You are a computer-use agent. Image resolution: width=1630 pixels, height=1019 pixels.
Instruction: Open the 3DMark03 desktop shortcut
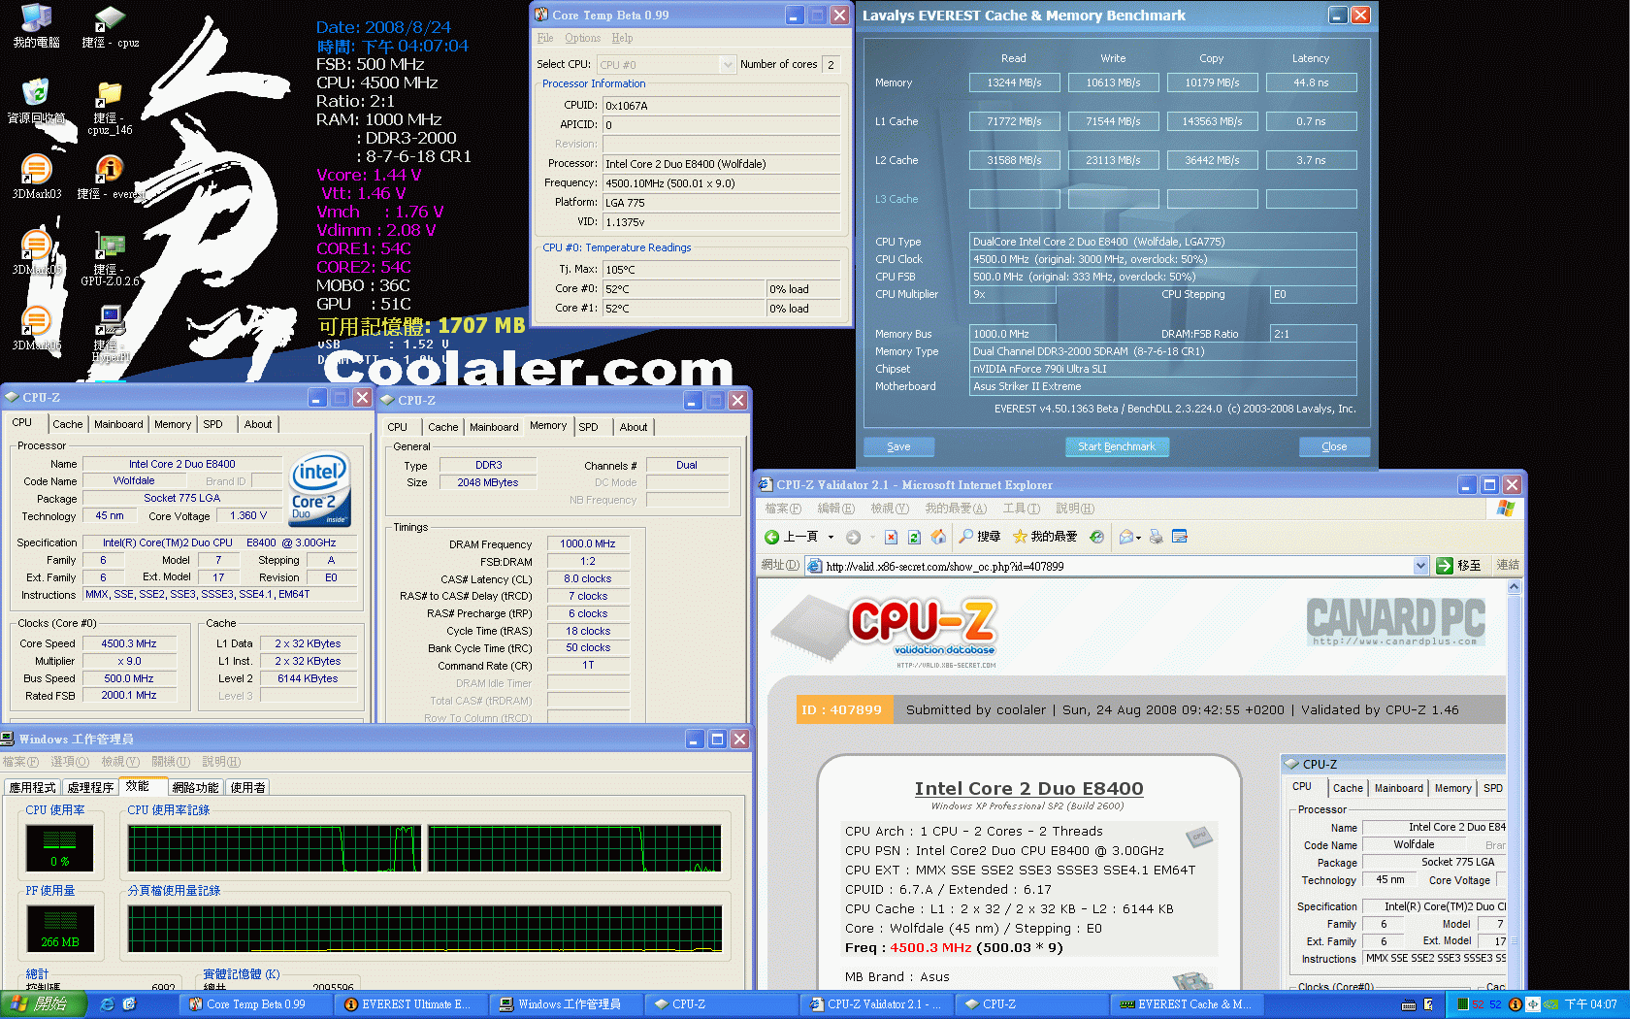click(x=36, y=177)
